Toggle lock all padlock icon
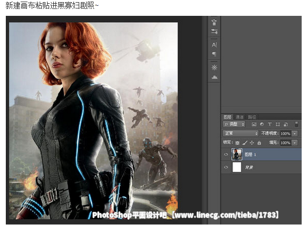 (x=259, y=143)
